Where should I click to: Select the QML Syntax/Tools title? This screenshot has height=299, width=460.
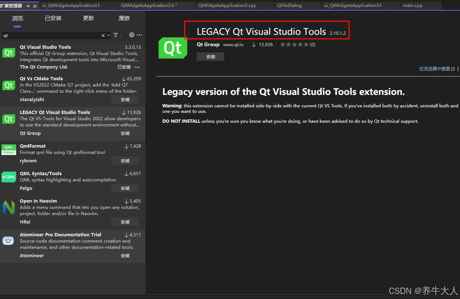pos(41,173)
